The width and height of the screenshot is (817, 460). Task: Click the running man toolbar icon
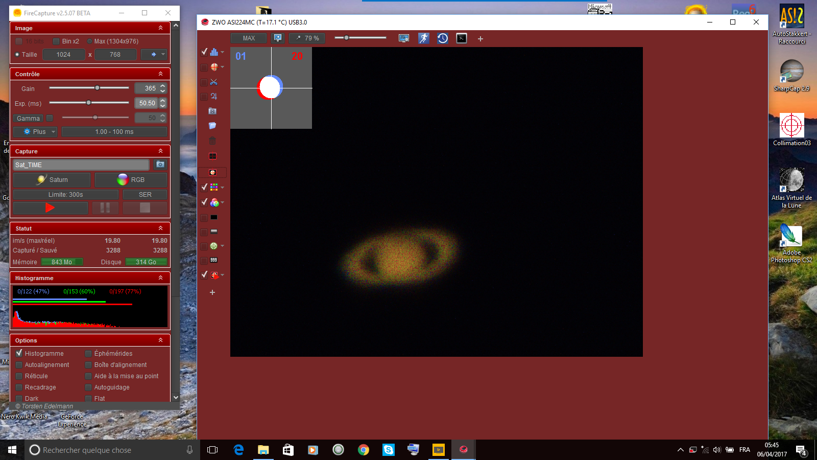click(x=424, y=38)
